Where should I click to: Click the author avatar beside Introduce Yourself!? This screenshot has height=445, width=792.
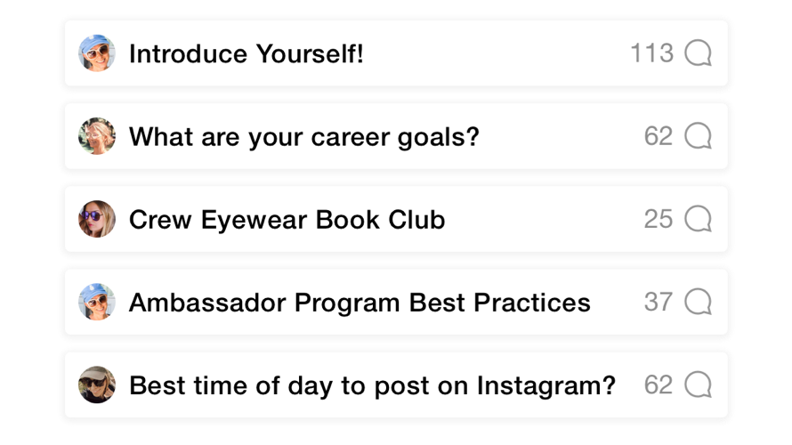97,53
